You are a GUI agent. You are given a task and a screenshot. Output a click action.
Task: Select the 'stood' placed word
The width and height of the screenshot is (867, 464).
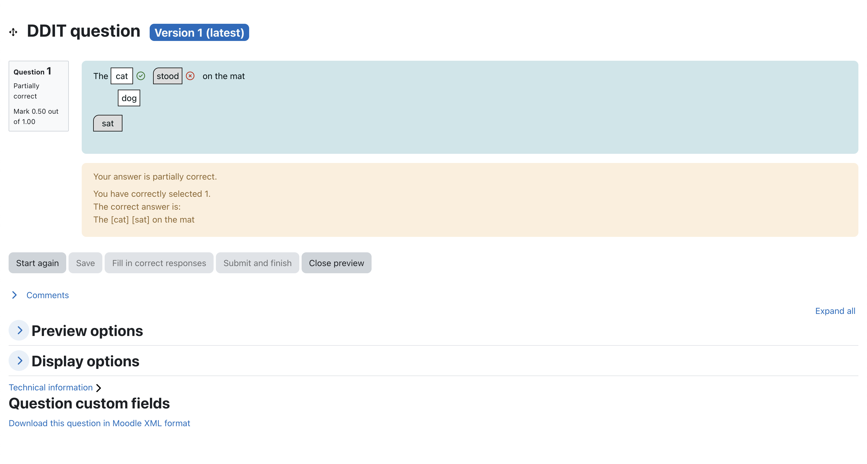coord(168,76)
